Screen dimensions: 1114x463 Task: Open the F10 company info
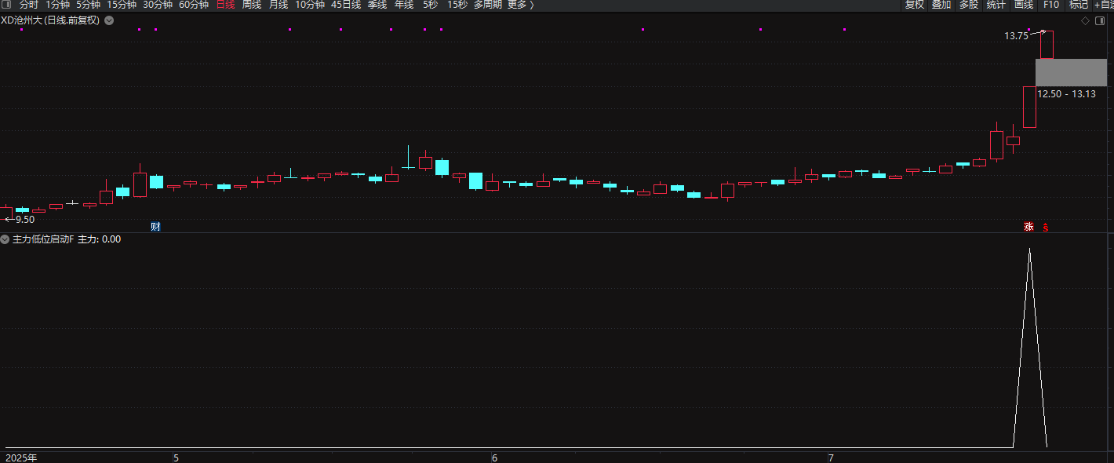click(x=1051, y=5)
